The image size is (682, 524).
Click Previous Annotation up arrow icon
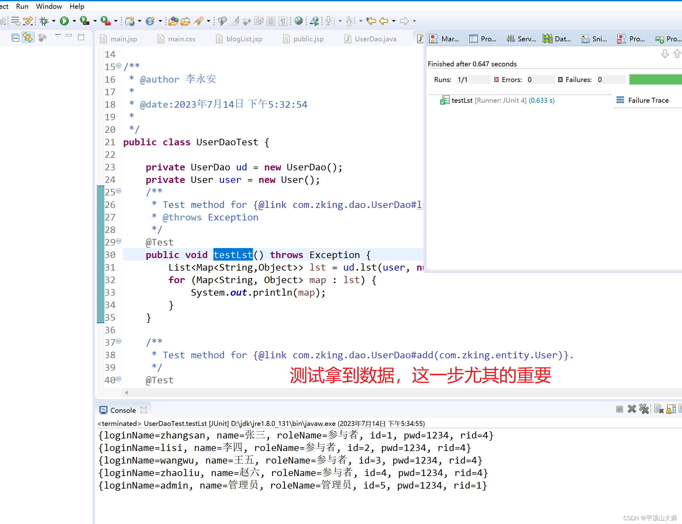[350, 21]
